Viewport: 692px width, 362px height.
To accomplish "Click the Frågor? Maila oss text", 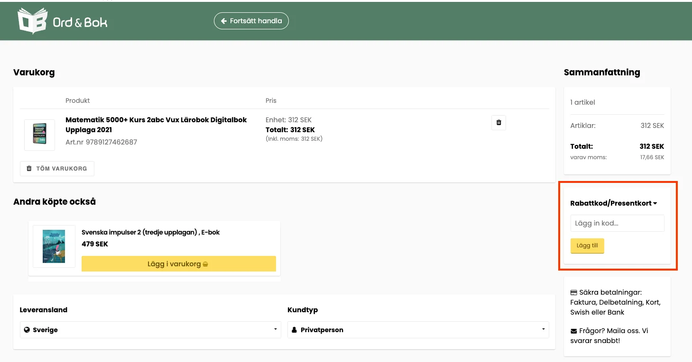I will [609, 335].
